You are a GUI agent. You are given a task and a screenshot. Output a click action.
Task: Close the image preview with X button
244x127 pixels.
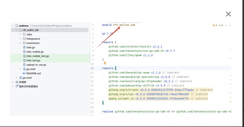point(228,14)
